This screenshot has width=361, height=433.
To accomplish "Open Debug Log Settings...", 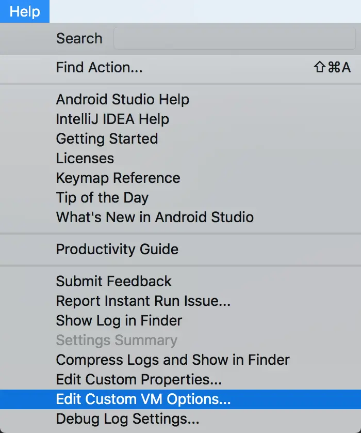I will pyautogui.click(x=127, y=418).
